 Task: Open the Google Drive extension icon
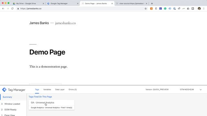(x=188, y=9)
